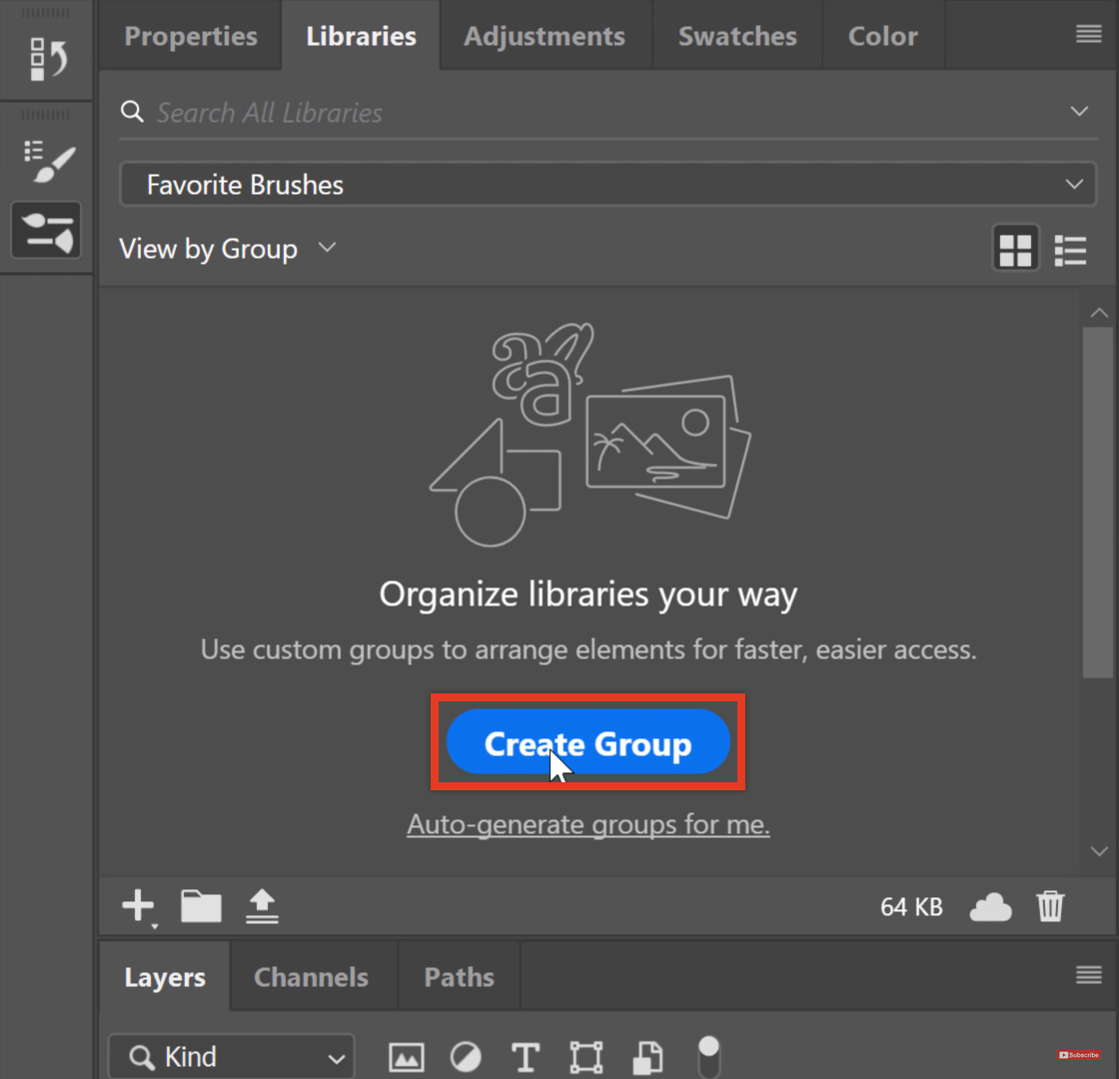Image resolution: width=1119 pixels, height=1079 pixels.
Task: Click the cloud sync status icon
Action: pyautogui.click(x=990, y=907)
